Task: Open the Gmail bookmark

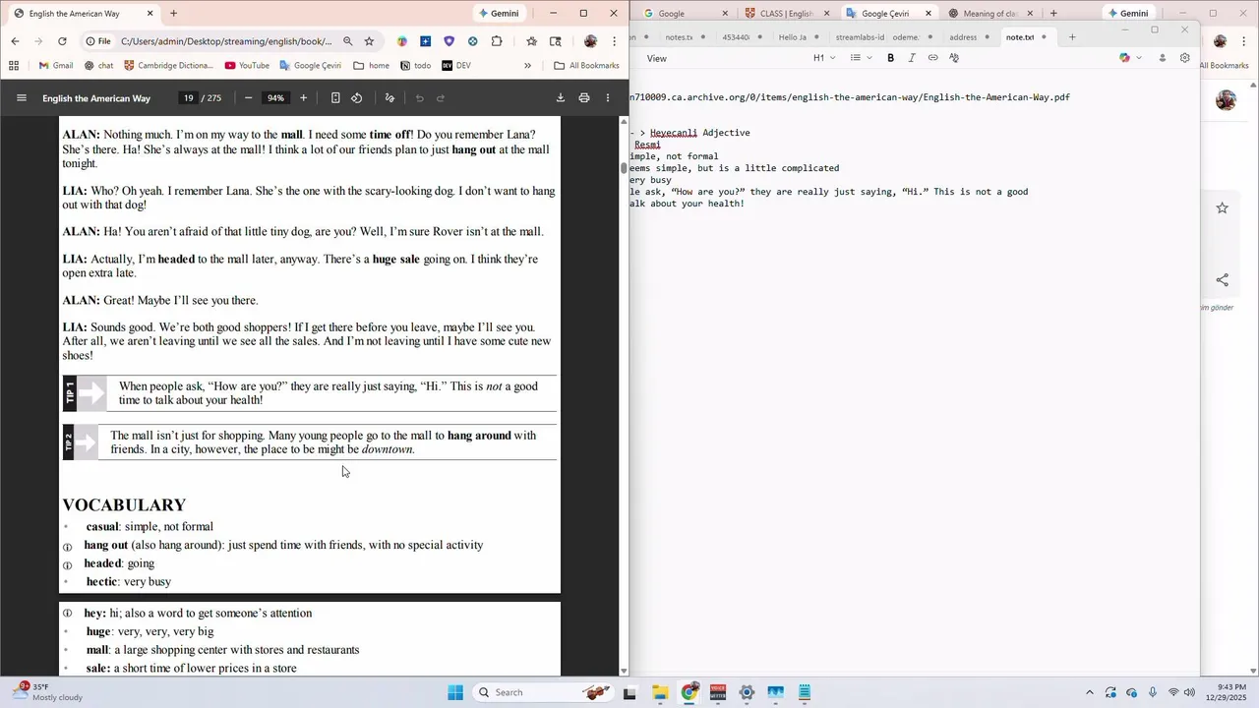Action: pos(56,66)
